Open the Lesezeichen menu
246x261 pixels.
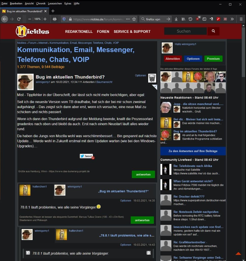(55, 3)
